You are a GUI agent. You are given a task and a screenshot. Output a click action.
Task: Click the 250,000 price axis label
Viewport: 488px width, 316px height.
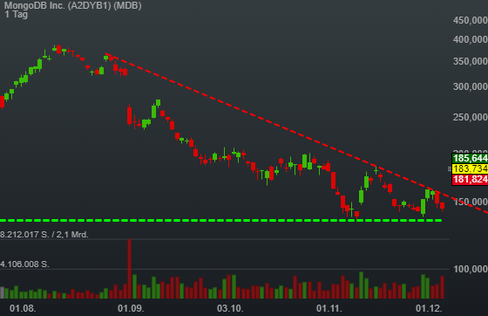[471, 117]
